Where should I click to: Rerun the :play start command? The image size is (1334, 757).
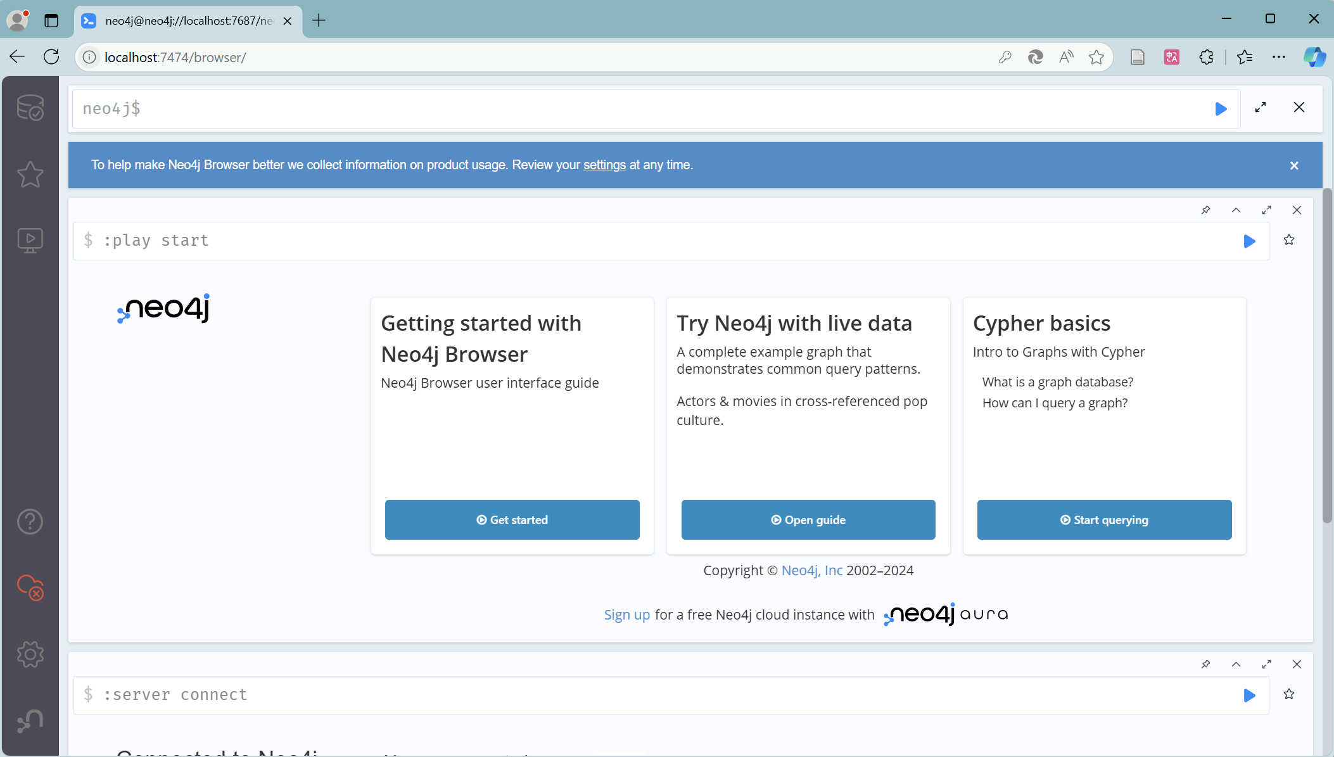tap(1249, 241)
